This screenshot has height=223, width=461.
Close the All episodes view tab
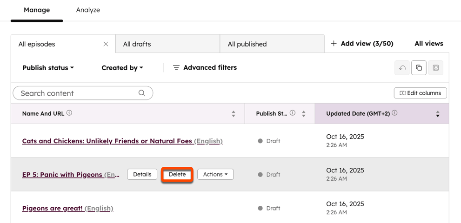coord(106,44)
